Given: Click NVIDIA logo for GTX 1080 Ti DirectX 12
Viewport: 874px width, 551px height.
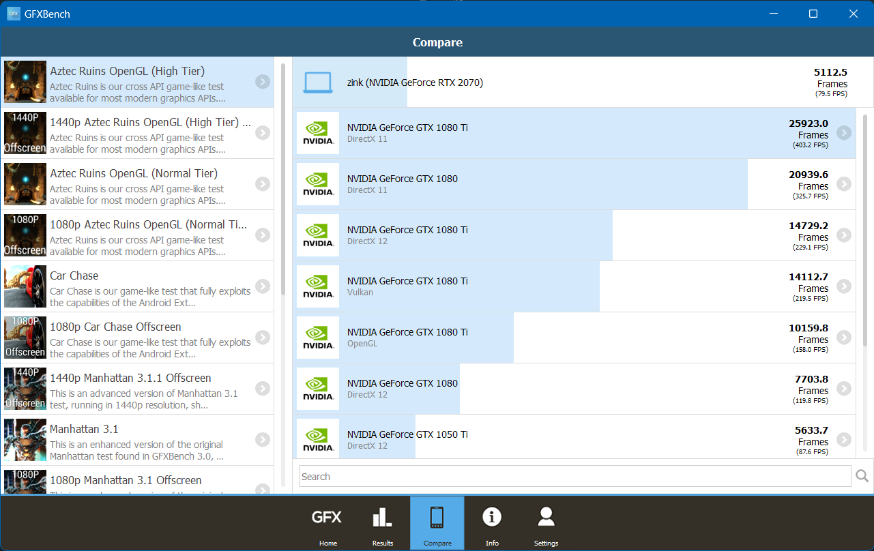Looking at the screenshot, I should [x=318, y=235].
